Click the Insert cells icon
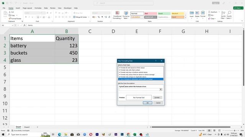Viewport: 245px width, 137px height. point(191,13)
